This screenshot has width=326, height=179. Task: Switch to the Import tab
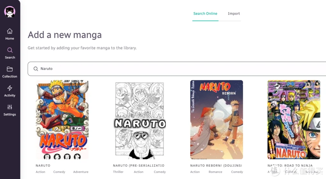coord(234,13)
